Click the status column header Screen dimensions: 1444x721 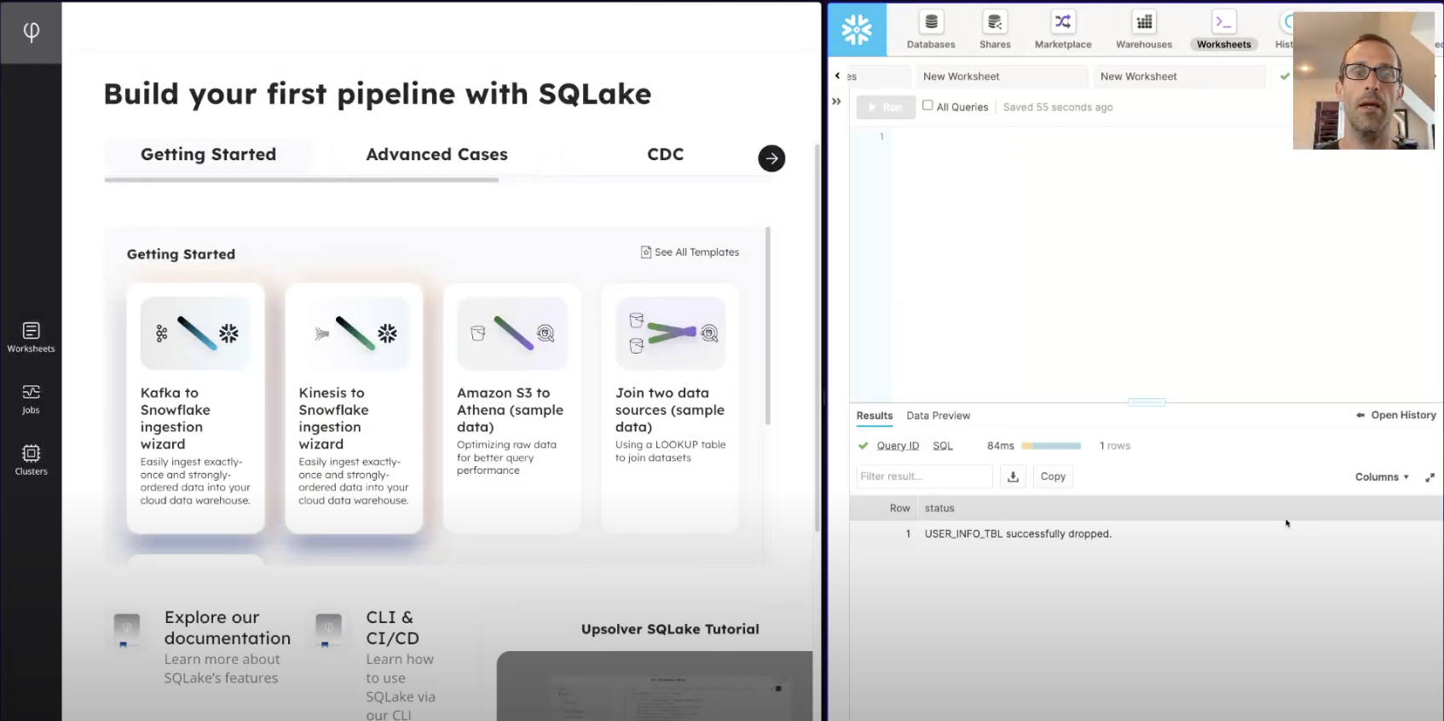tap(939, 508)
